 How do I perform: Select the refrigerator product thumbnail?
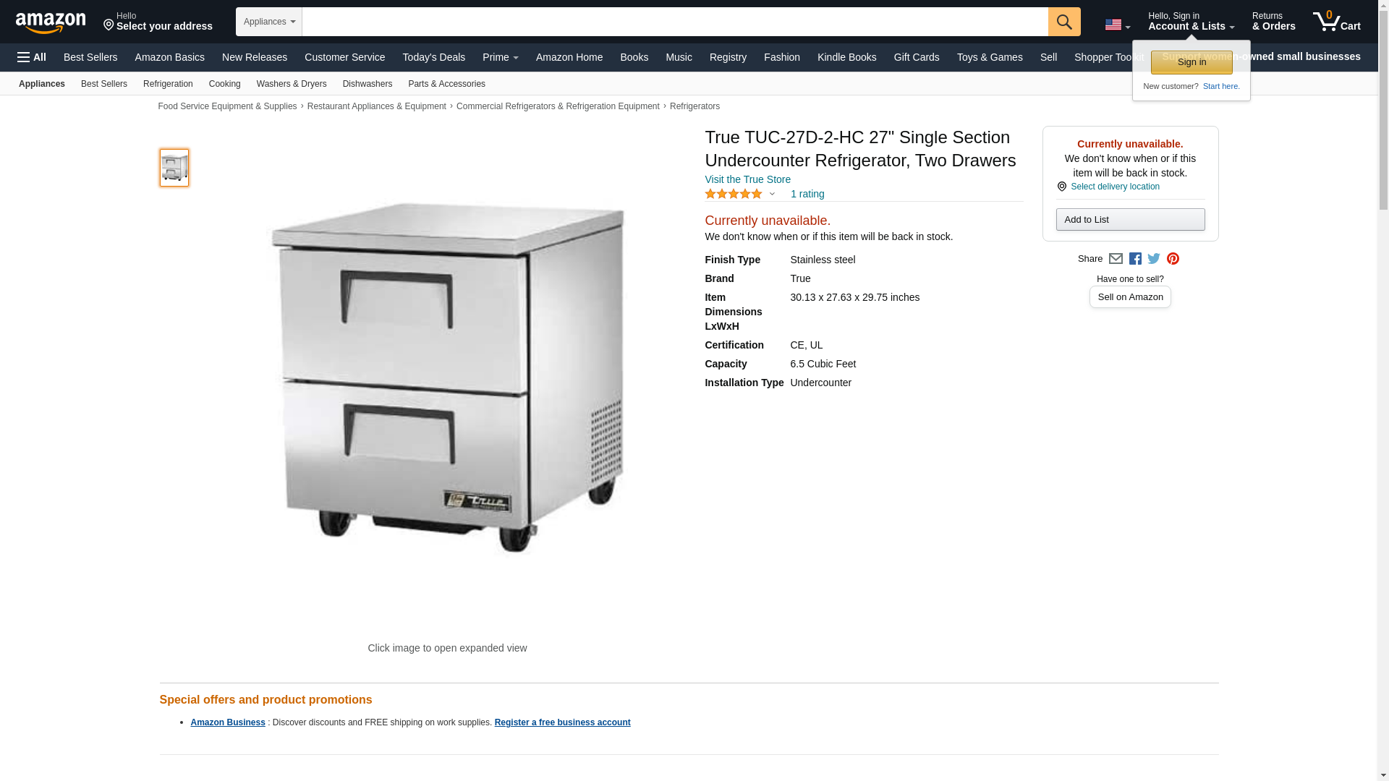pos(174,168)
